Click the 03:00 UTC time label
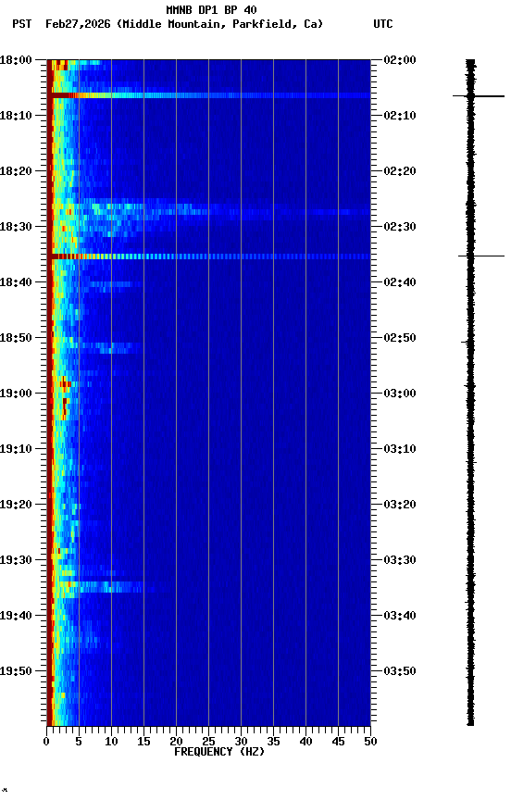The height and width of the screenshot is (800, 511). point(400,394)
